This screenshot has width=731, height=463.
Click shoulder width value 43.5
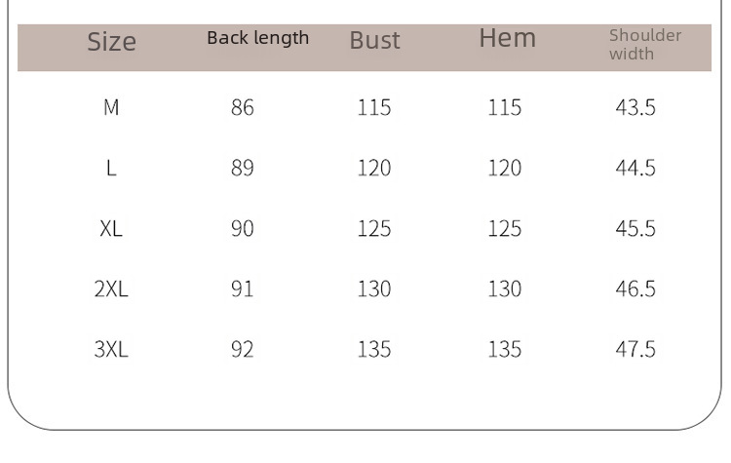pyautogui.click(x=635, y=107)
